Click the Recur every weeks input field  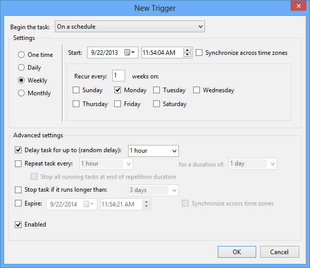[x=118, y=76]
